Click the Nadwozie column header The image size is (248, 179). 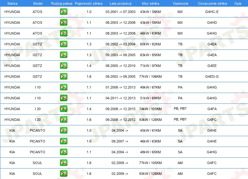click(x=181, y=3)
